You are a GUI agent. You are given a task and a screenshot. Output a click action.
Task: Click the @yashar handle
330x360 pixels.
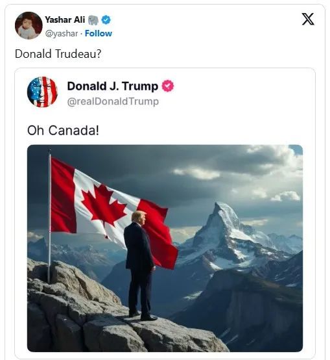coord(62,34)
